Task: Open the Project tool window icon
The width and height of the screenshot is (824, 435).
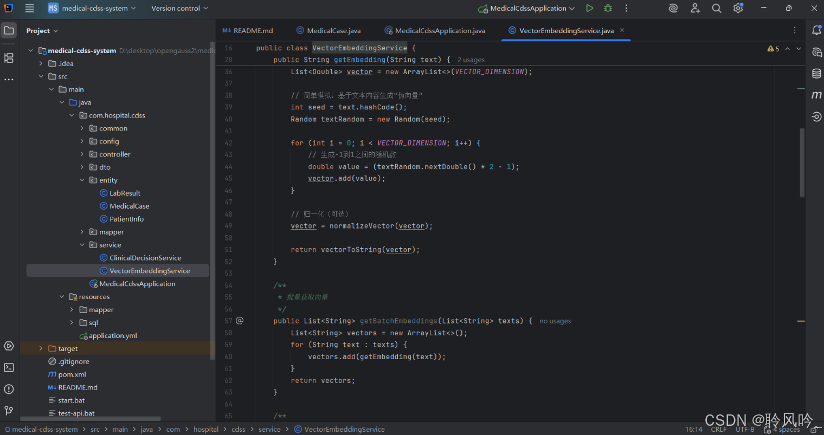Action: click(9, 30)
